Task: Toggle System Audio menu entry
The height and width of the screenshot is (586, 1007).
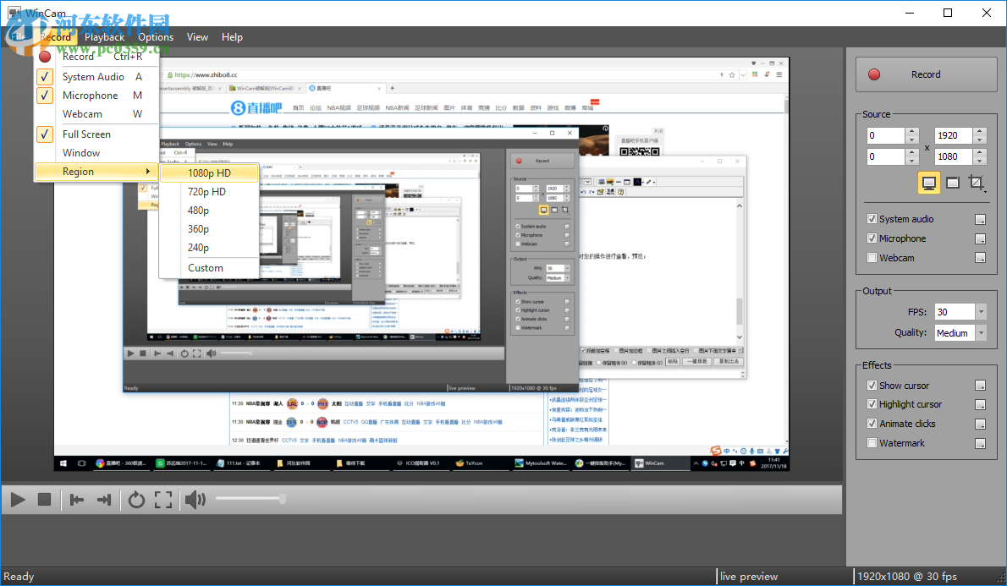Action: [96, 76]
